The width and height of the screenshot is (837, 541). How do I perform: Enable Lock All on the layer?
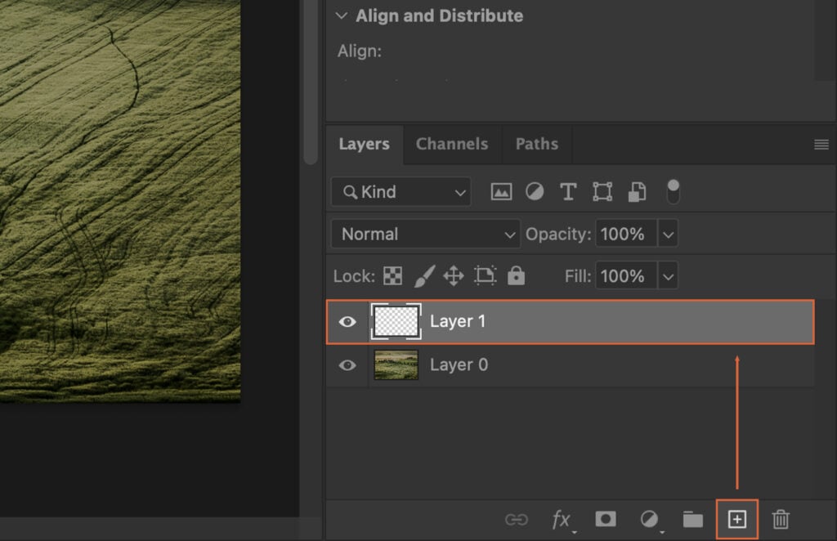pos(517,275)
